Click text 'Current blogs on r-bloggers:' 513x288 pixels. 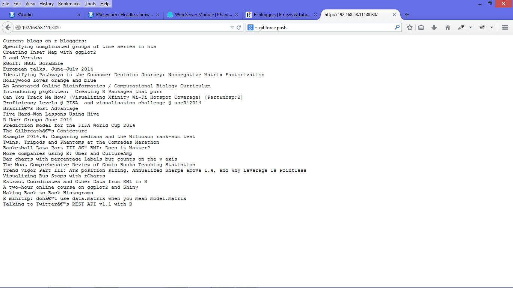(45, 41)
